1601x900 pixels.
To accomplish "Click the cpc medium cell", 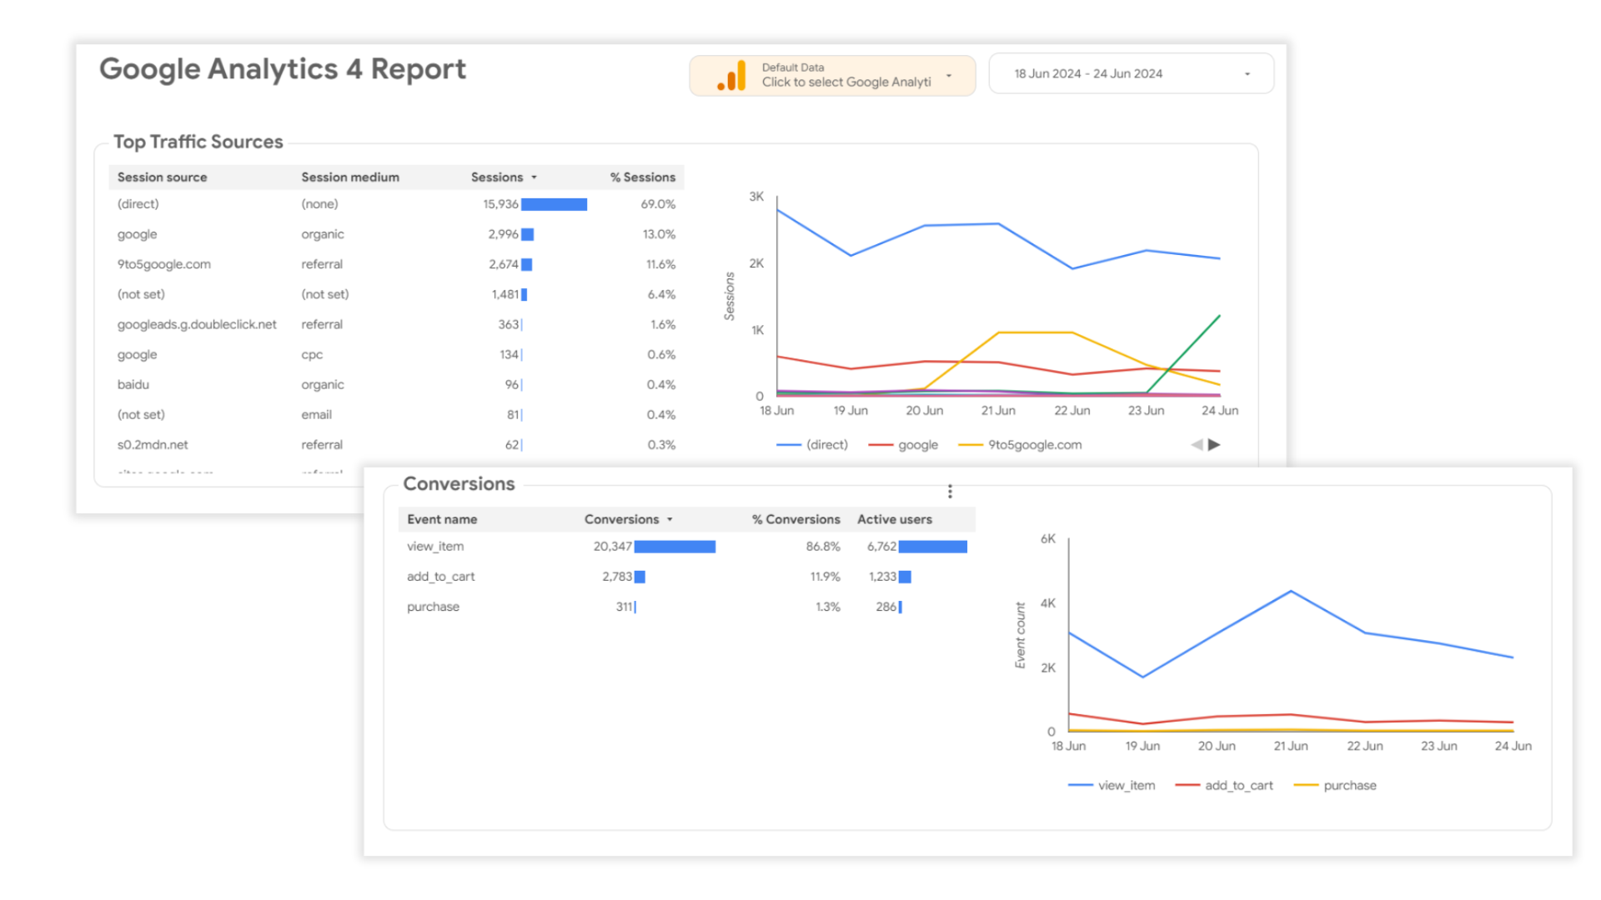I will click(x=312, y=355).
